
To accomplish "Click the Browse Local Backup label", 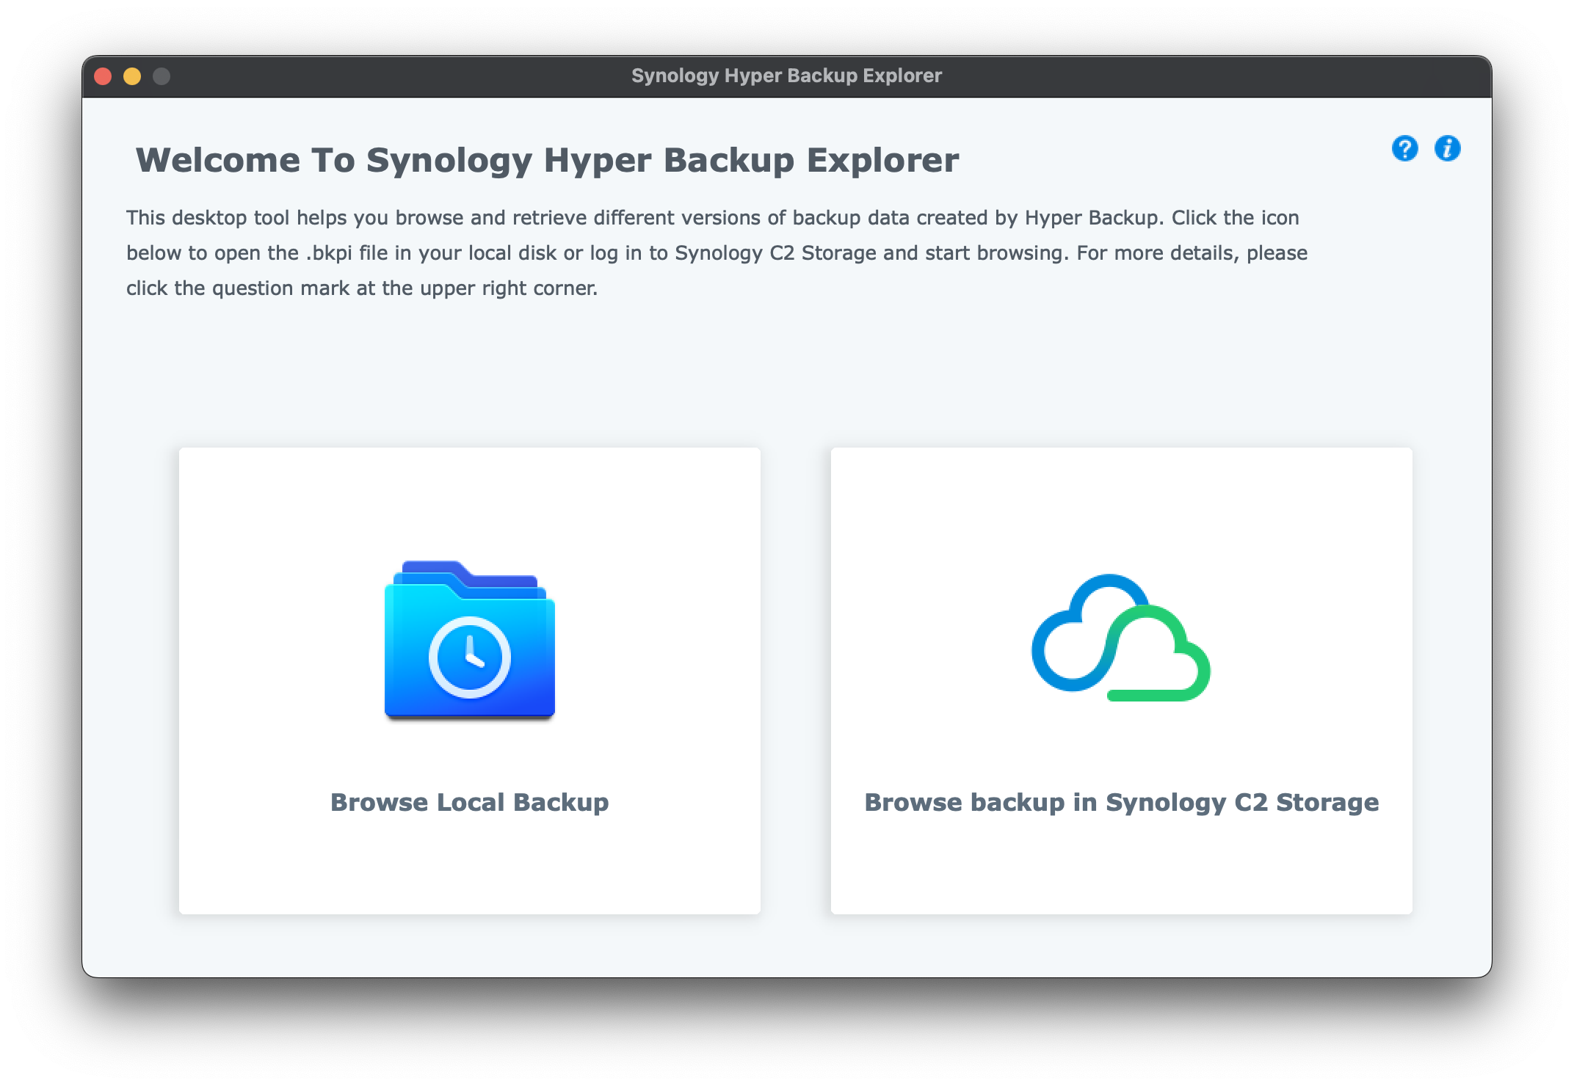I will tap(470, 802).
